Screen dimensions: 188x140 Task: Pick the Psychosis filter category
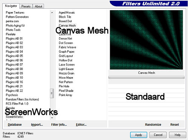click(12, 95)
